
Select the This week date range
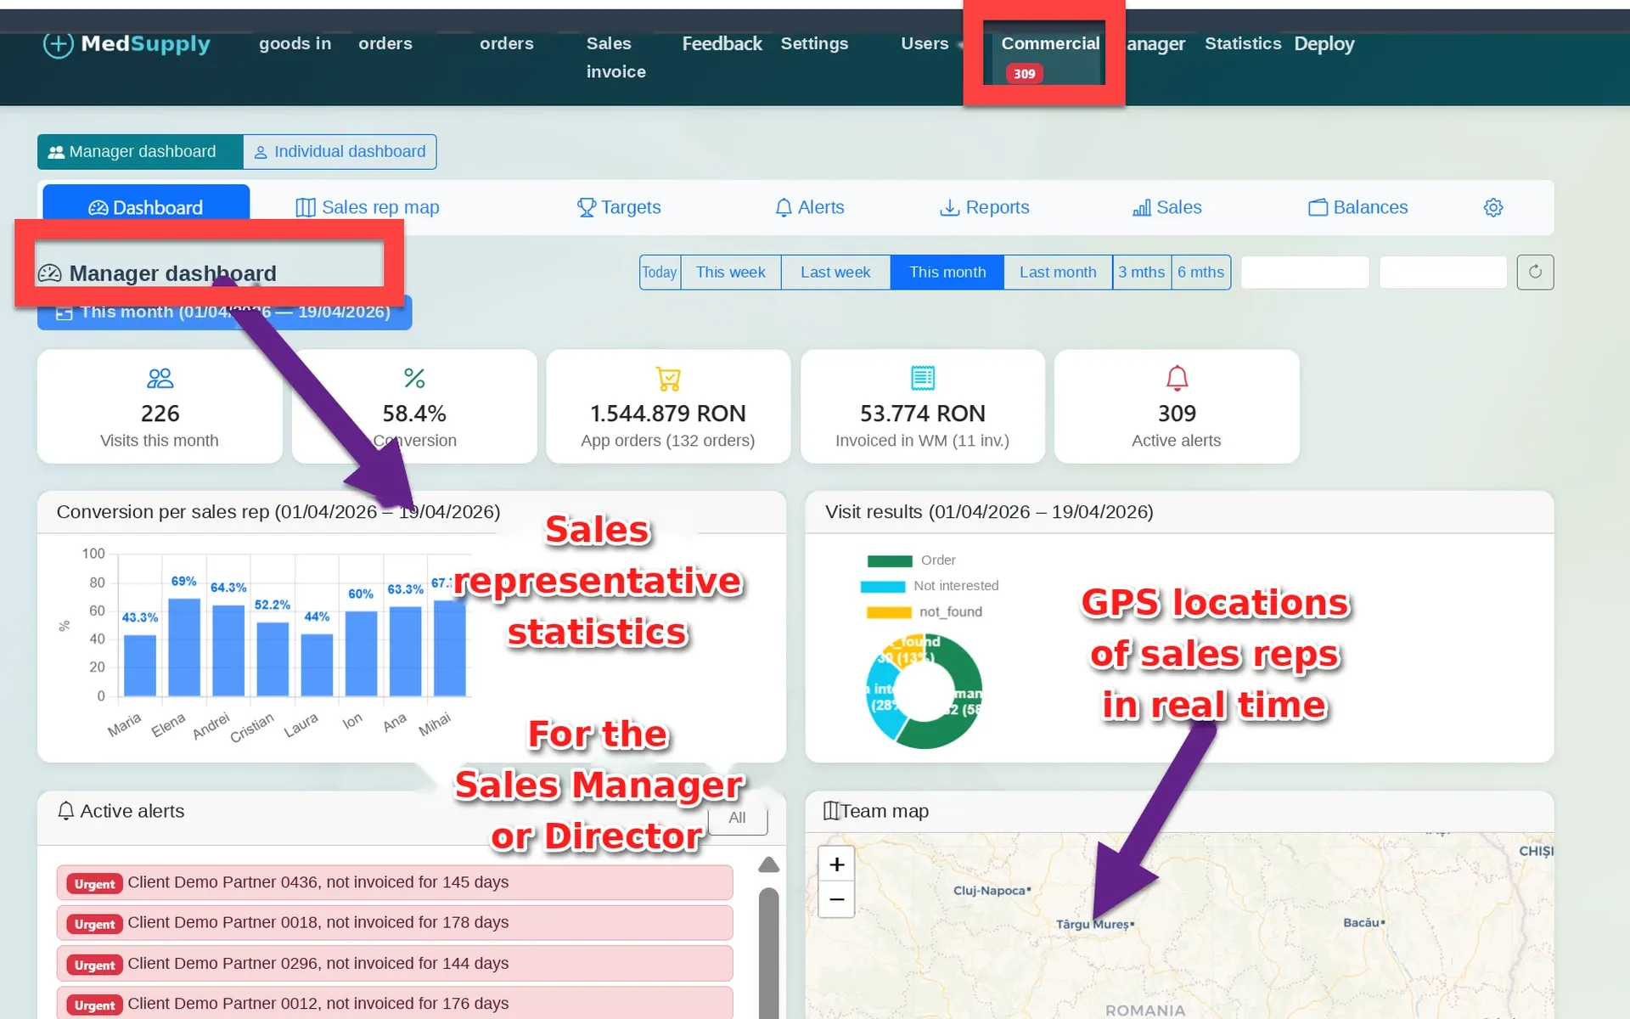[731, 273]
